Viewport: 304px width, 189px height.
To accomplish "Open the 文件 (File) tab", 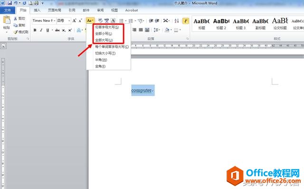I will point(8,10).
